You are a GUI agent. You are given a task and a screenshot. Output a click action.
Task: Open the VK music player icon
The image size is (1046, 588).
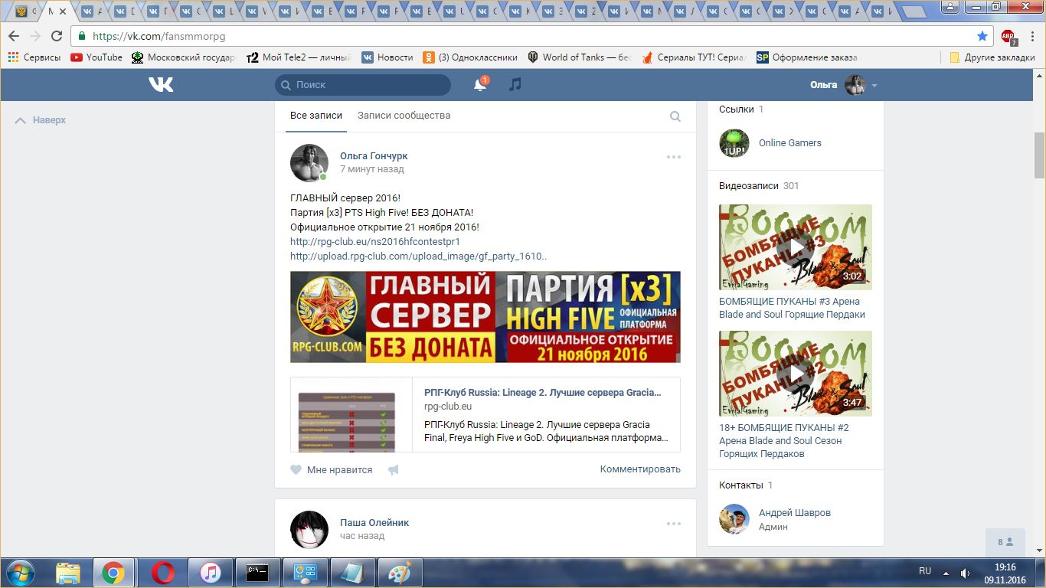pyautogui.click(x=515, y=84)
